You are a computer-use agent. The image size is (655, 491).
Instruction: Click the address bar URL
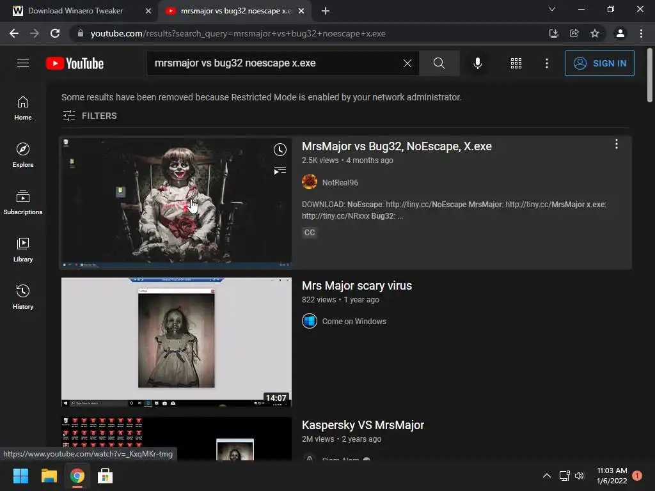(x=238, y=33)
